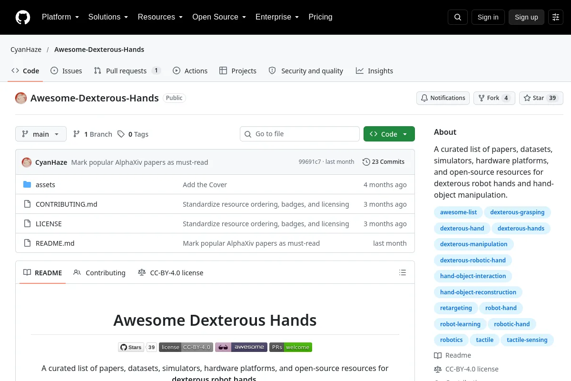
Task: Expand the Resources menu
Action: point(160,17)
